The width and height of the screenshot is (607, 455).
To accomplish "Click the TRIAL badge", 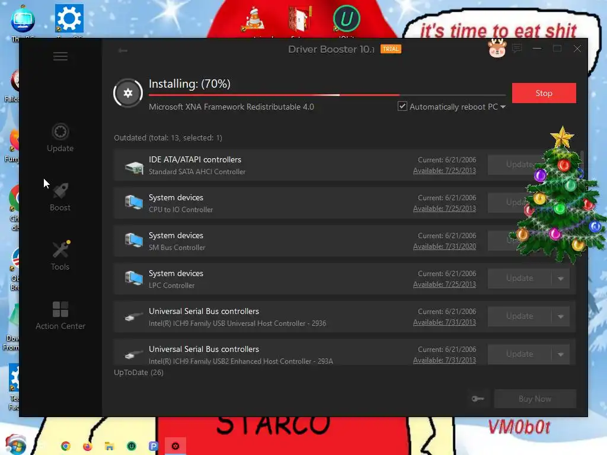I will pos(391,49).
